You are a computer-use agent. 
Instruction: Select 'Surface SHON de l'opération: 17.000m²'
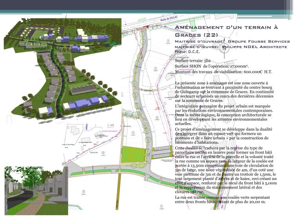click(x=212, y=66)
